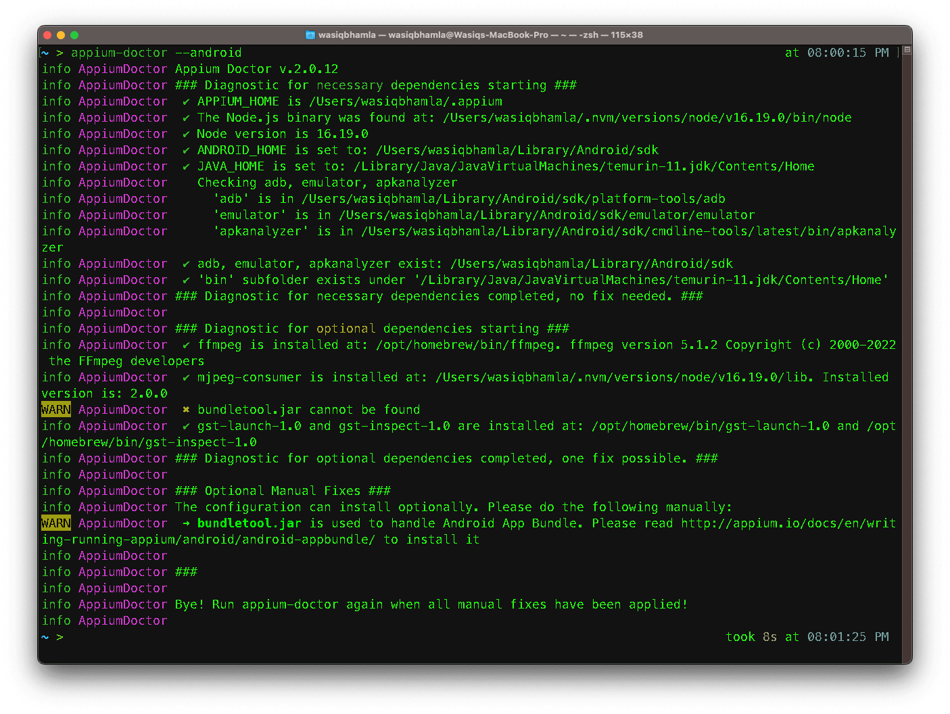Click the Bye! Run appium-doctor again message
The width and height of the screenshot is (950, 714).
click(433, 604)
